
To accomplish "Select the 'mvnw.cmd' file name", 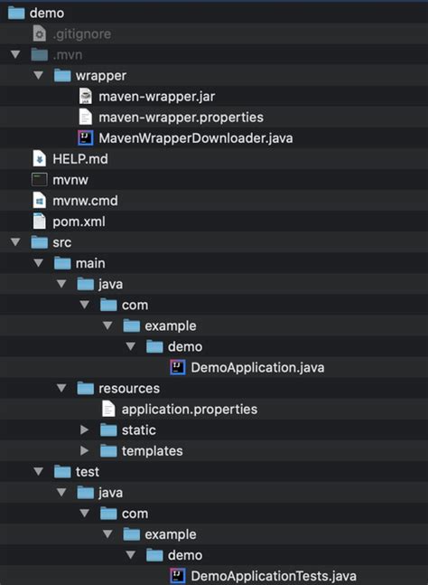I will pyautogui.click(x=85, y=201).
